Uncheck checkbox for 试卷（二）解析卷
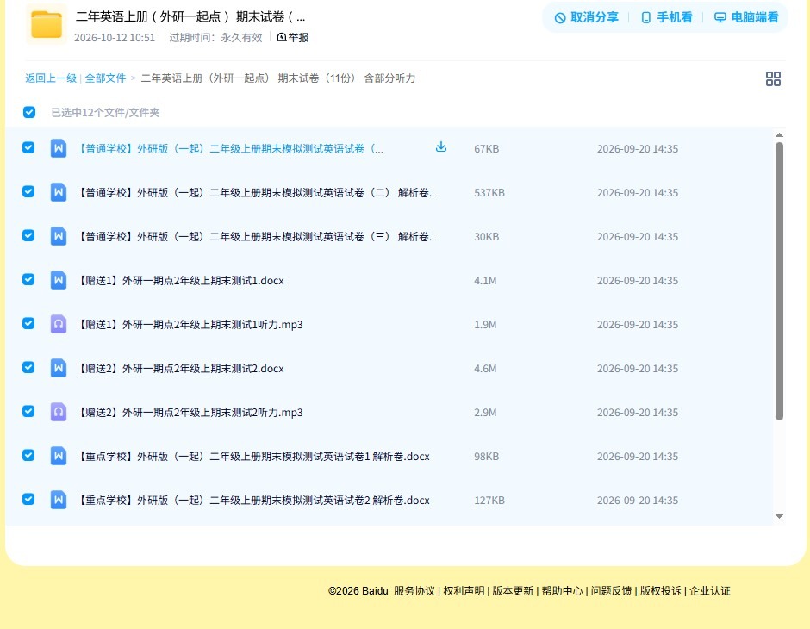The height and width of the screenshot is (629, 810). pos(28,191)
